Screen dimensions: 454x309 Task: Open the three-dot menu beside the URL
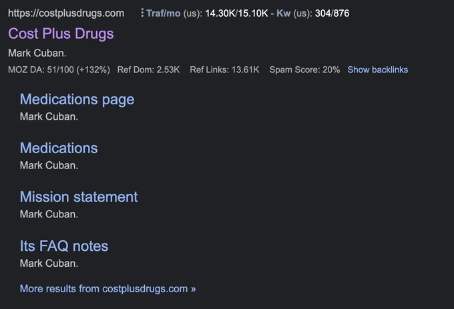coord(142,13)
